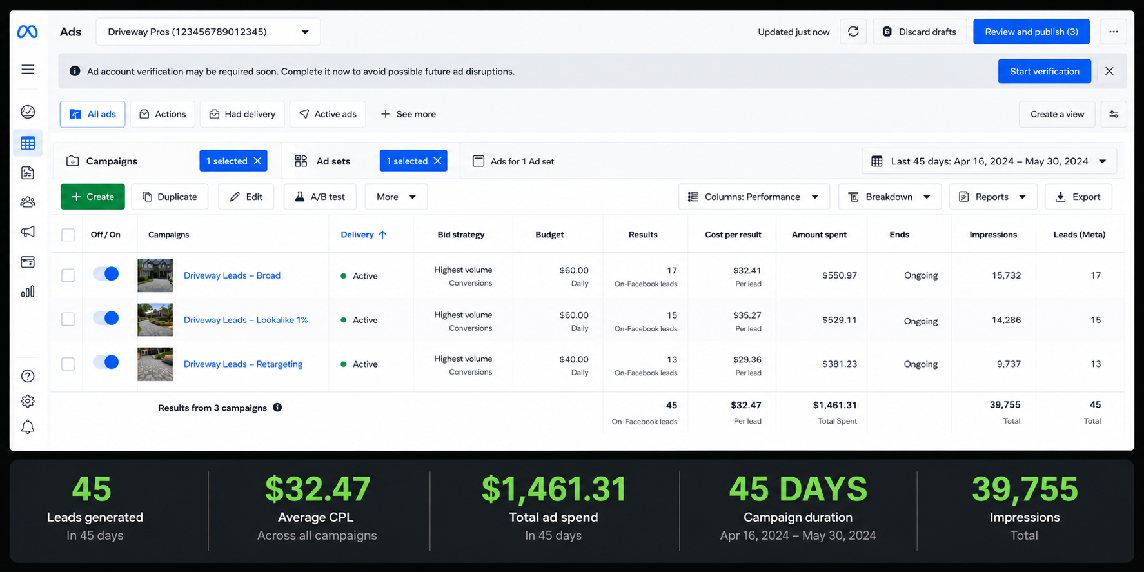Check the Driveway Leads – Retargeting checkbox

tap(68, 364)
